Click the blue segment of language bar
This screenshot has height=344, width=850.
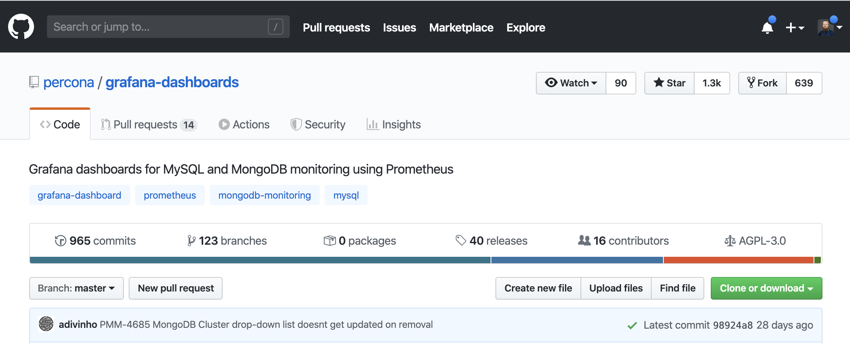[x=577, y=260]
